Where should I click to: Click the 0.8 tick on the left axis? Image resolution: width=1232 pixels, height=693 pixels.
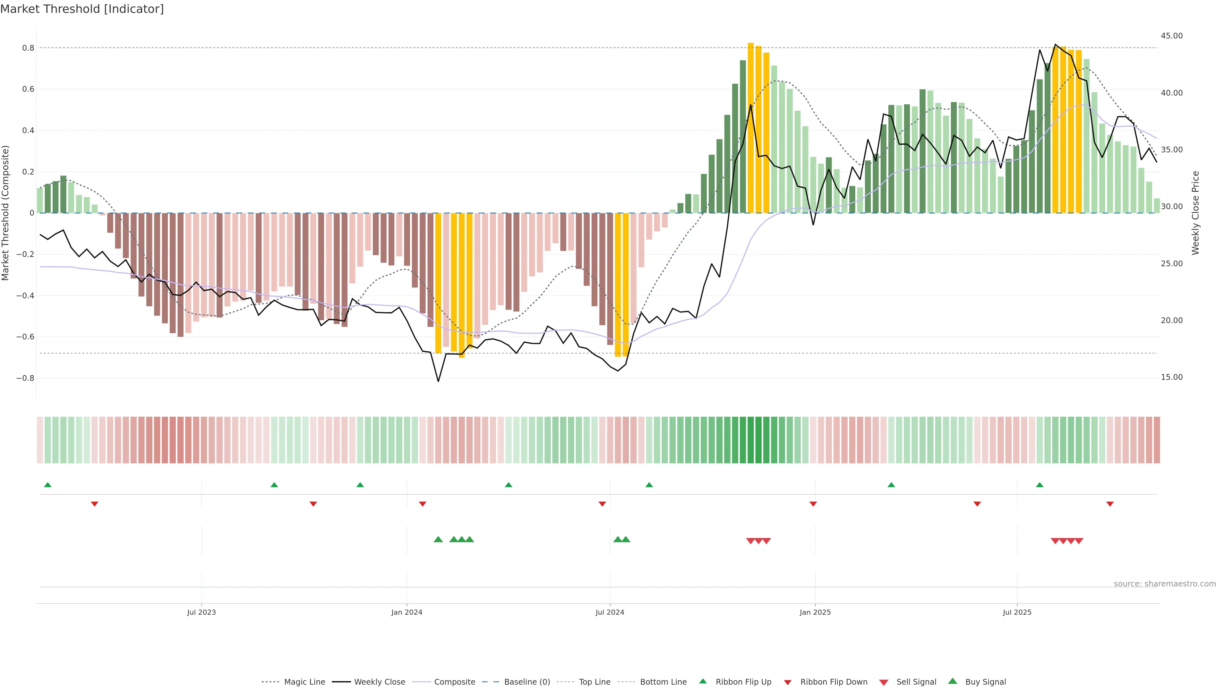(28, 48)
